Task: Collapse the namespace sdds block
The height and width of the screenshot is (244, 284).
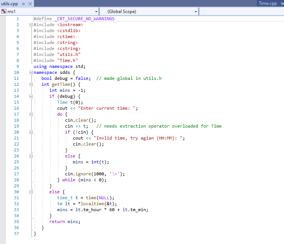Action: [x=31, y=73]
